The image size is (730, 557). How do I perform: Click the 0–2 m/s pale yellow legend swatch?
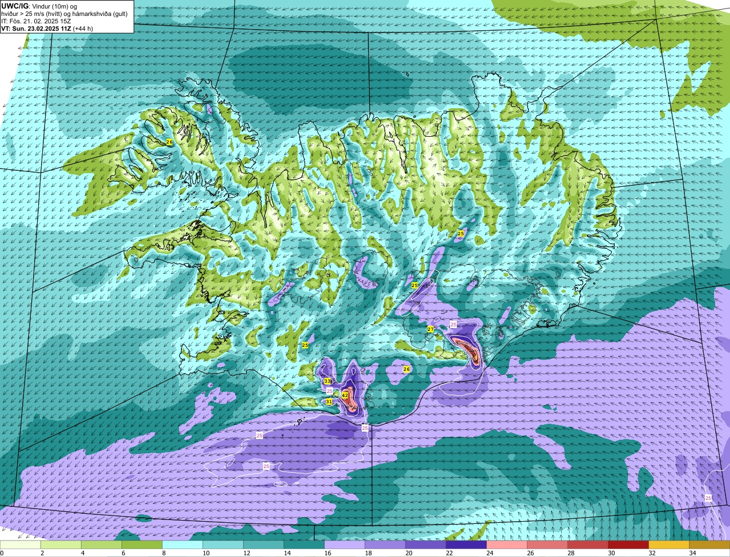pos(21,545)
